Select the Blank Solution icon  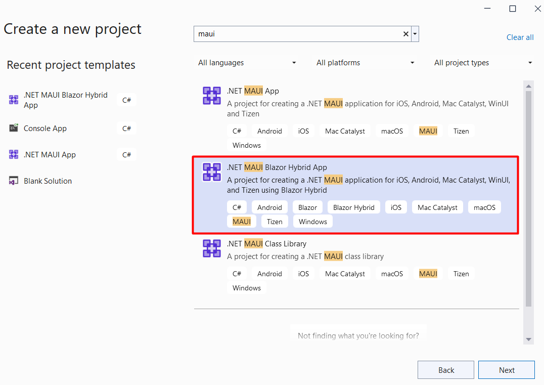pyautogui.click(x=13, y=181)
